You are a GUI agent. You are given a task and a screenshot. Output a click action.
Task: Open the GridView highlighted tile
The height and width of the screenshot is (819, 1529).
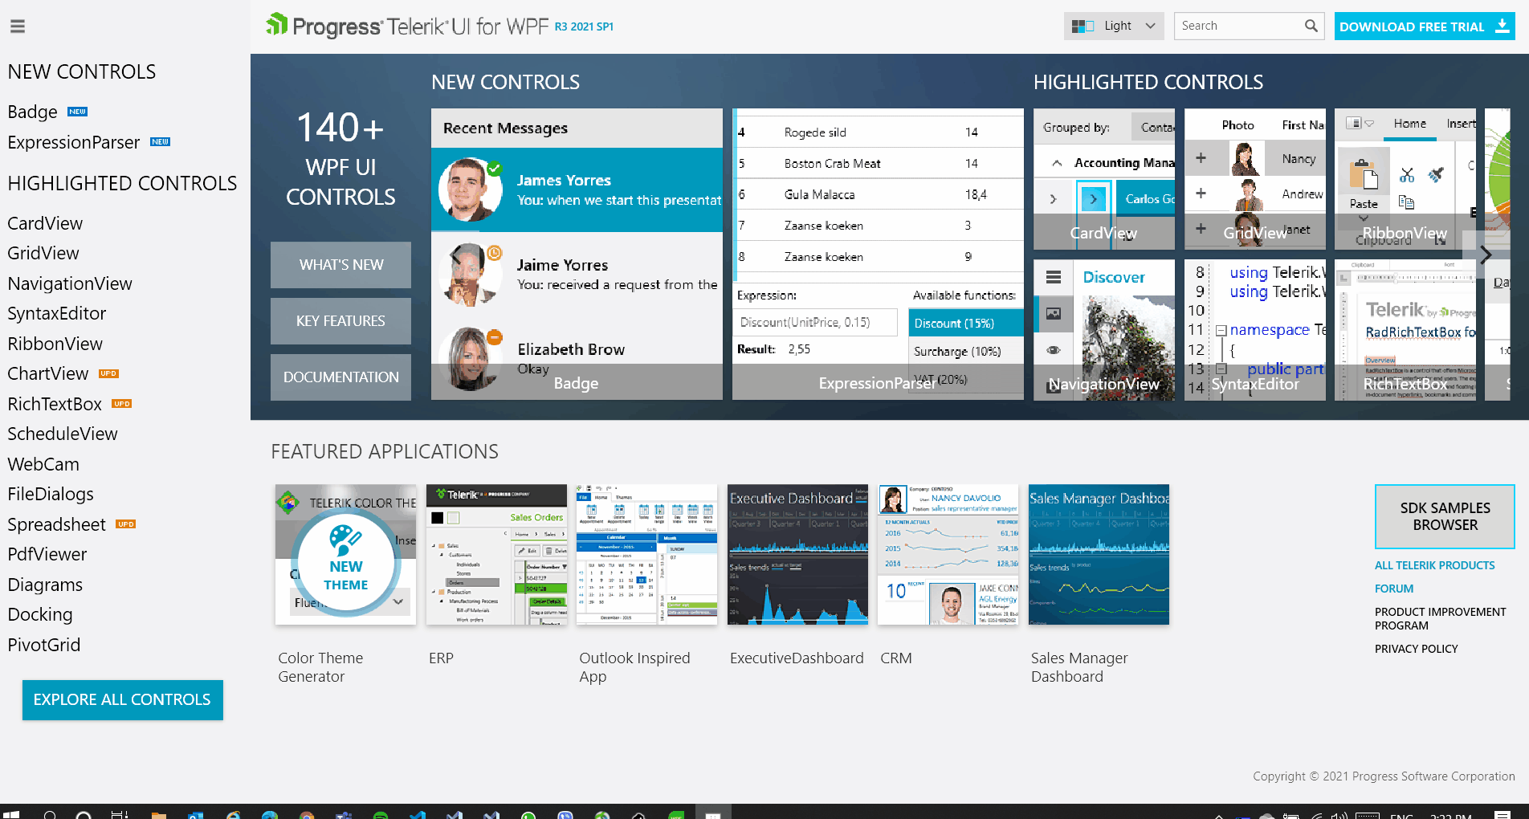pyautogui.click(x=1254, y=179)
